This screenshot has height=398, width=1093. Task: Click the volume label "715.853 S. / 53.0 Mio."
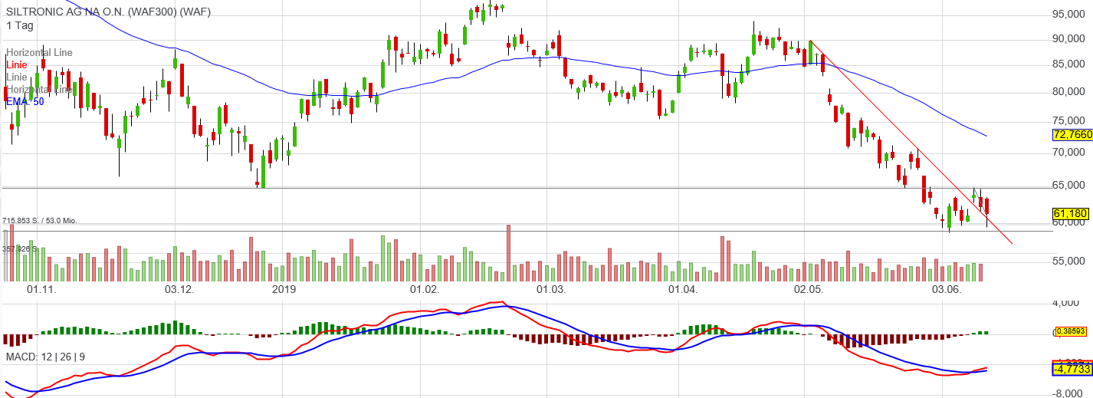coord(39,221)
